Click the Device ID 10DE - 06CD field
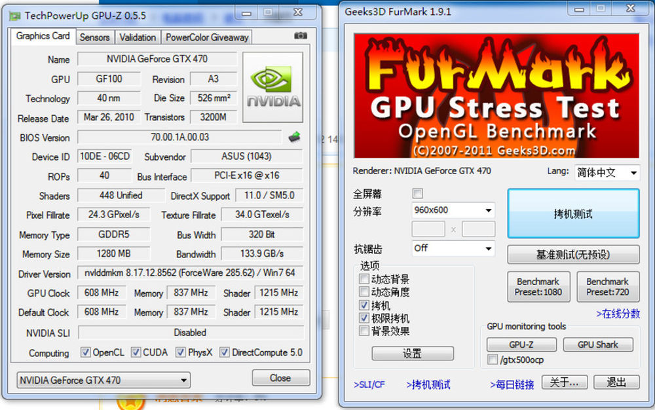This screenshot has height=410, width=655. [x=105, y=156]
